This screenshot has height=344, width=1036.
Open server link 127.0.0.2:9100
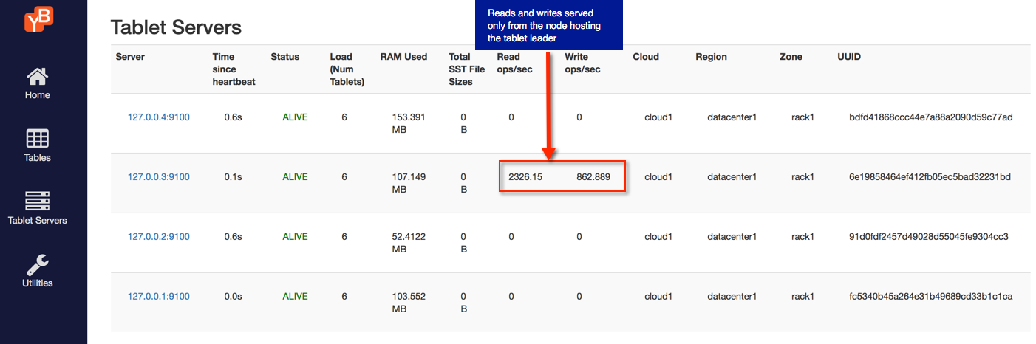tap(158, 237)
